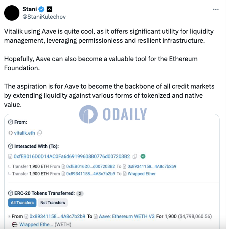Open the full 0xfEB016D0D14AC0Fa contract address link
226x229 pixels.
(x=72, y=156)
